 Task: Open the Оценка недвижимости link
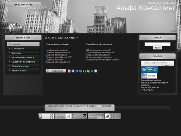pyautogui.click(x=58, y=53)
